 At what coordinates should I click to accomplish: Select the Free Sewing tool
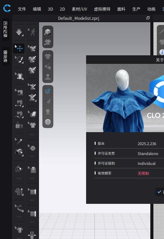click(19, 114)
